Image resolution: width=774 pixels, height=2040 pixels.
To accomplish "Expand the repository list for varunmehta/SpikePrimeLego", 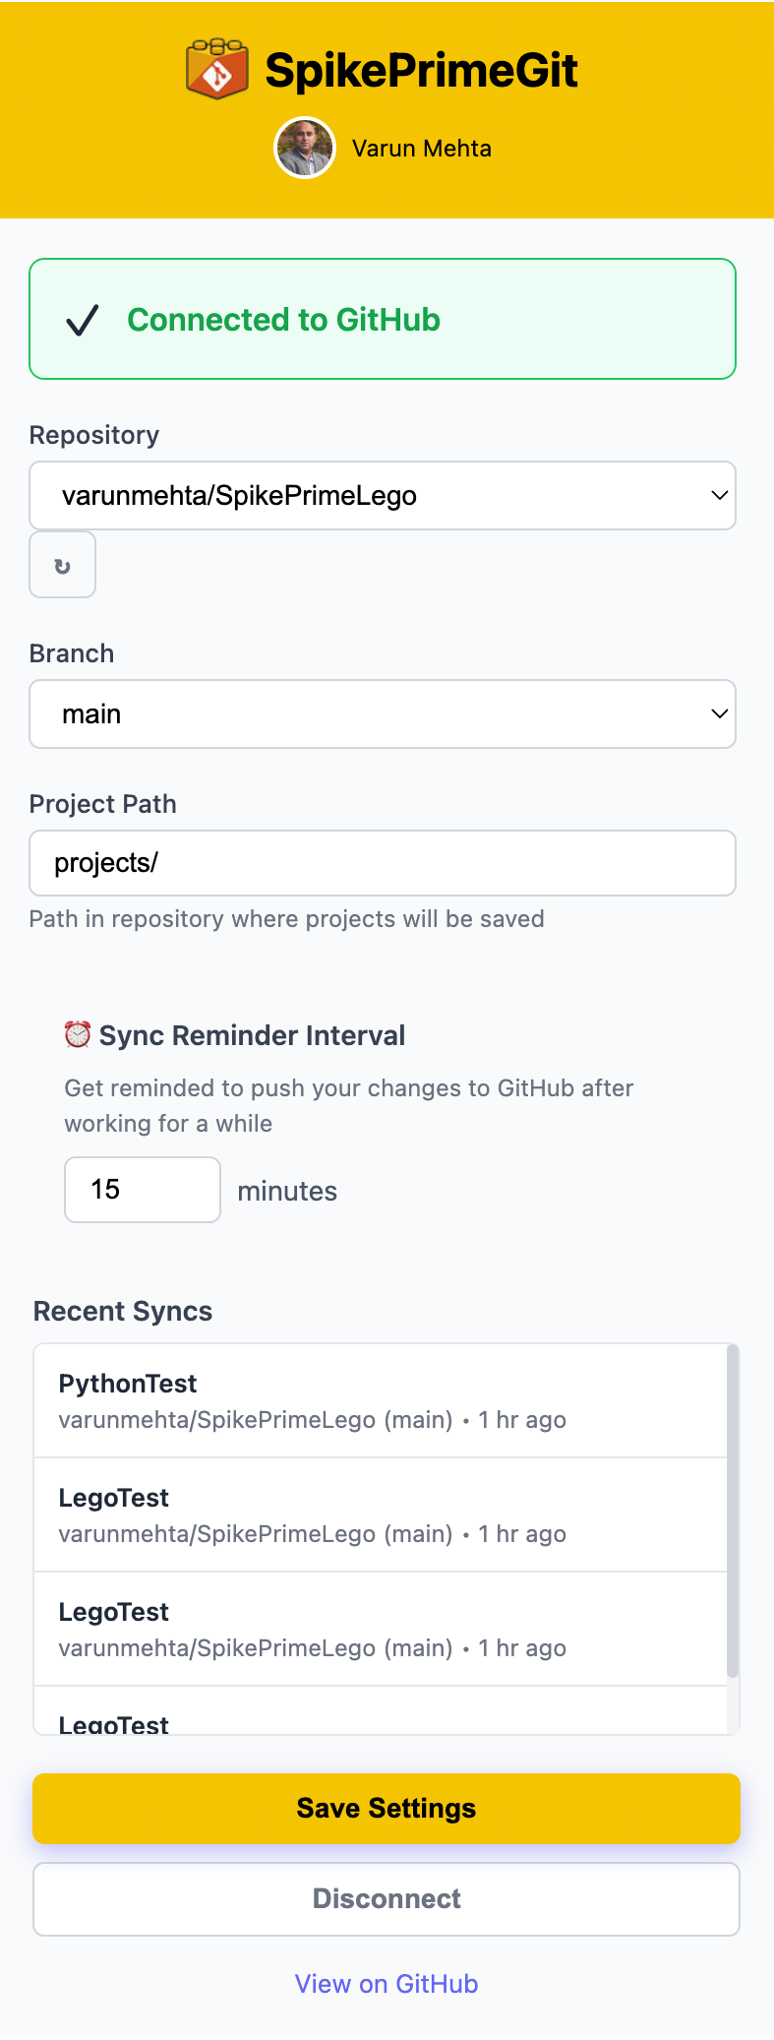I will [383, 496].
